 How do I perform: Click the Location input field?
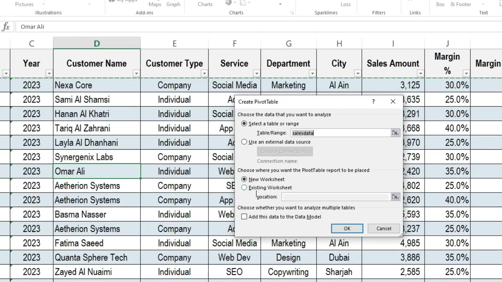pos(336,197)
